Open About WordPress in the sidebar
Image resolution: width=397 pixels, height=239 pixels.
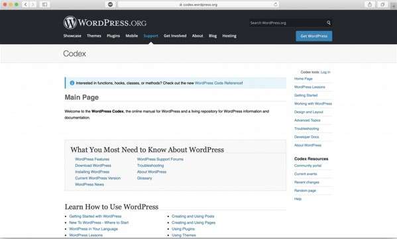coord(308,145)
